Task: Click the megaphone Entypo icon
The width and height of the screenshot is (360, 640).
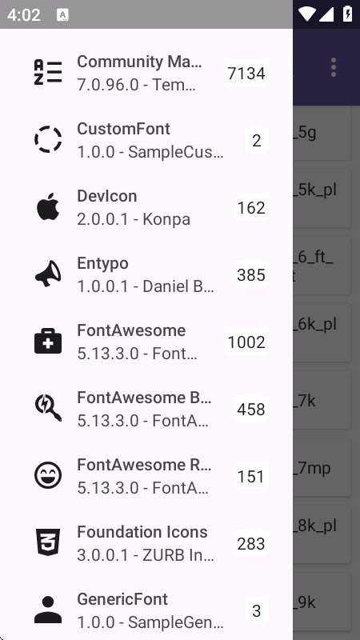Action: (48, 274)
